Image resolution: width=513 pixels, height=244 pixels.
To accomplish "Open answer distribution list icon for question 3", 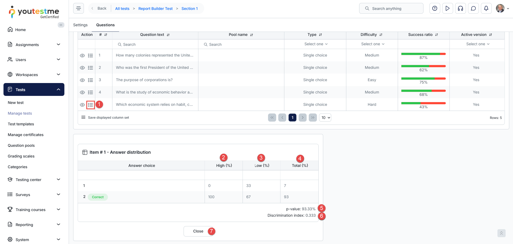I will (x=91, y=80).
